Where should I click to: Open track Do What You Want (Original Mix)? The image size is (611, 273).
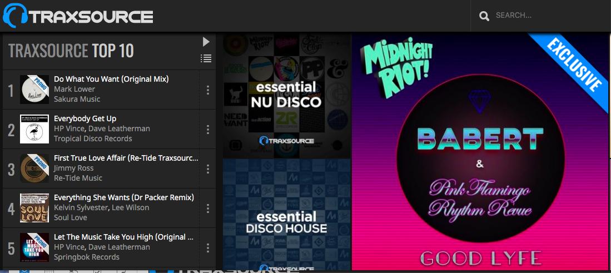pyautogui.click(x=111, y=79)
